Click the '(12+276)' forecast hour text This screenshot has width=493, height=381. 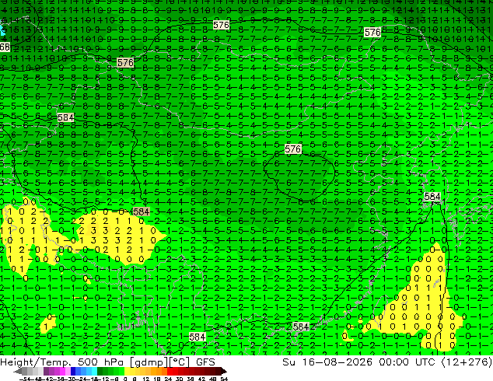[x=467, y=362]
